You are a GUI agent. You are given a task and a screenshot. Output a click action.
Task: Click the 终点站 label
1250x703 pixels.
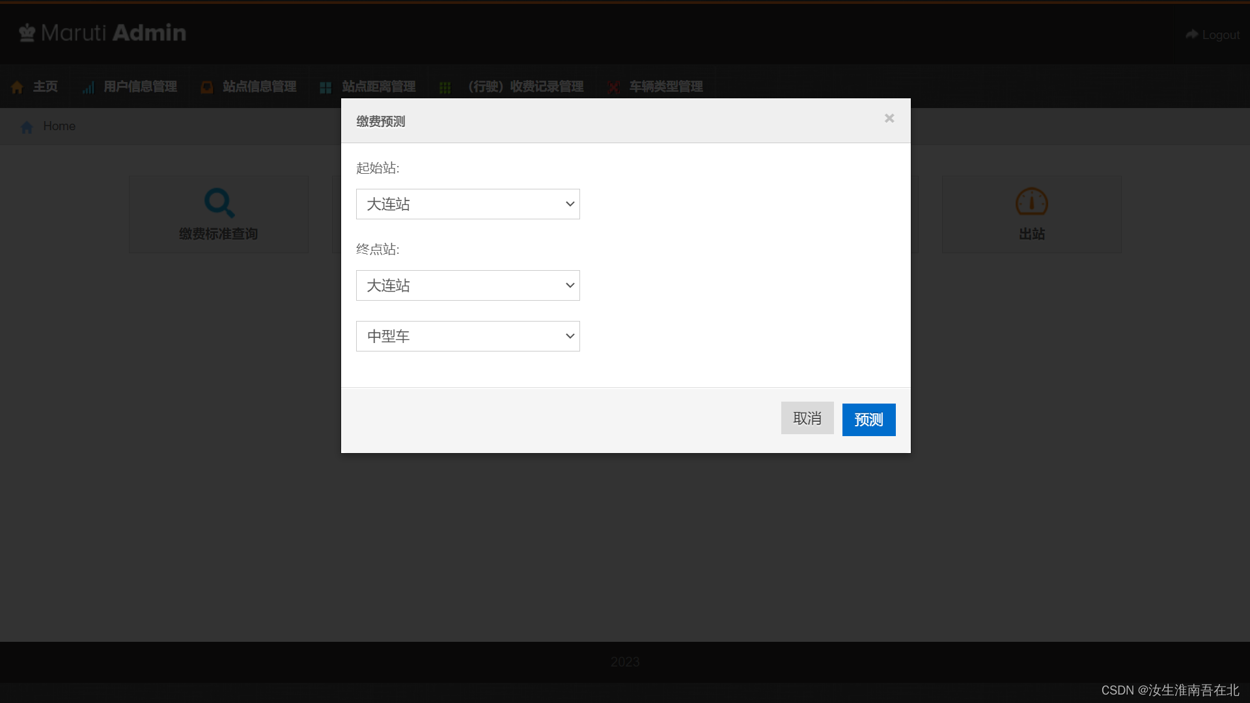click(x=378, y=249)
